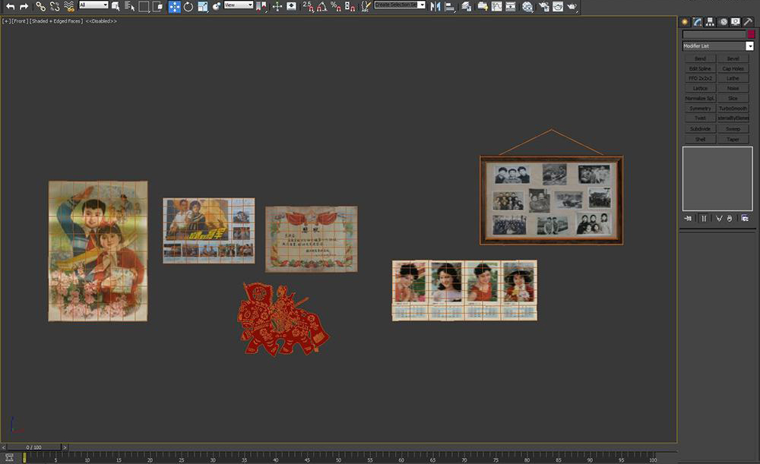Click the Edit Spline modifier button
This screenshot has height=464, width=760.
(x=700, y=69)
